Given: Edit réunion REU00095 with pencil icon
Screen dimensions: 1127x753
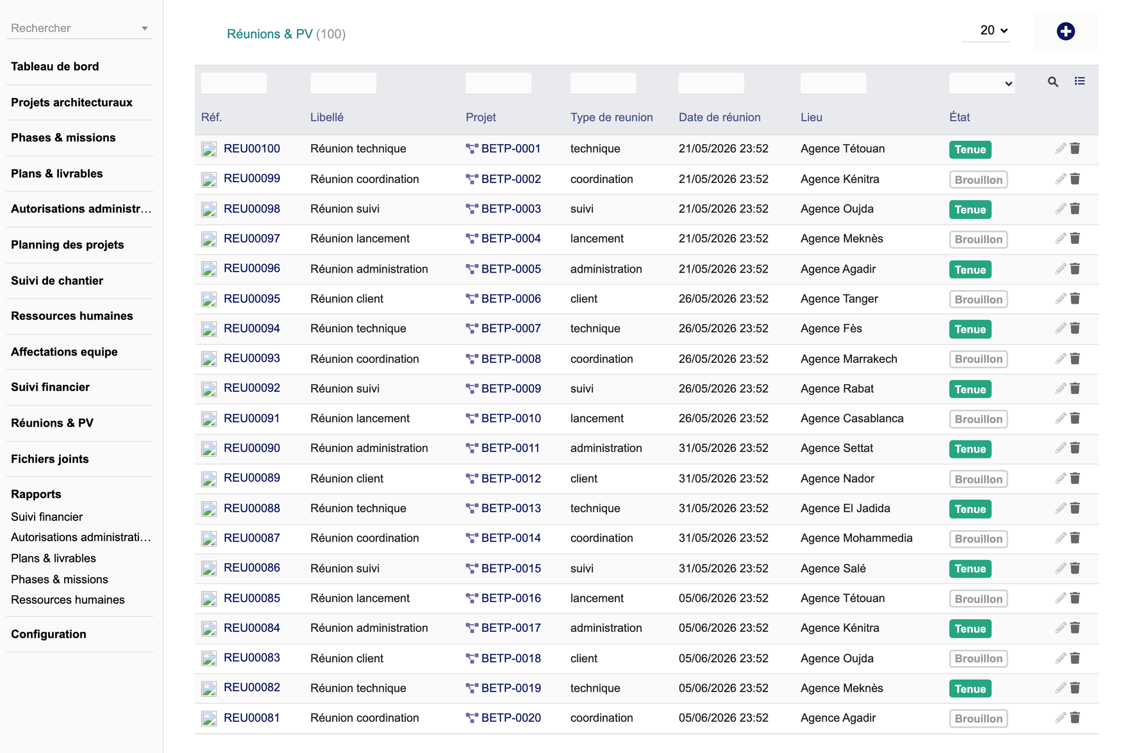Looking at the screenshot, I should click(1060, 299).
